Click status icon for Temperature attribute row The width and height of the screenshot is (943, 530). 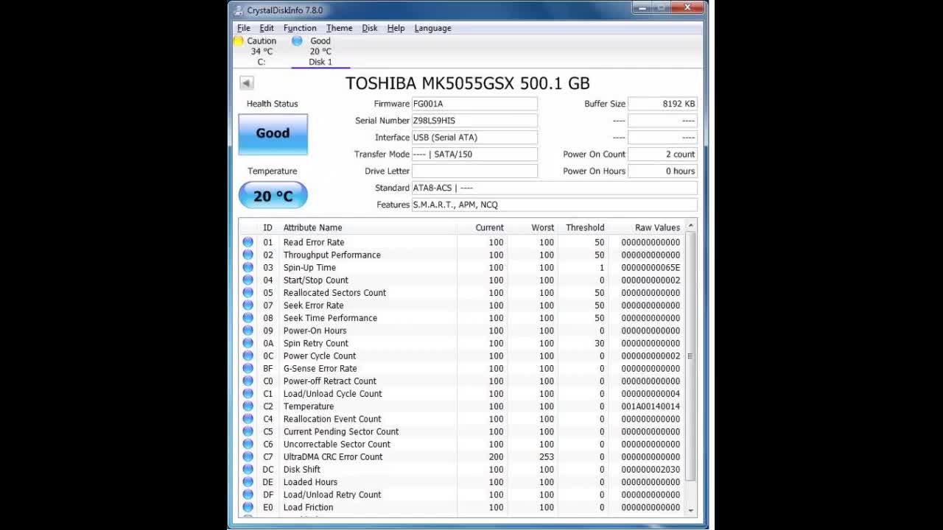pos(248,406)
